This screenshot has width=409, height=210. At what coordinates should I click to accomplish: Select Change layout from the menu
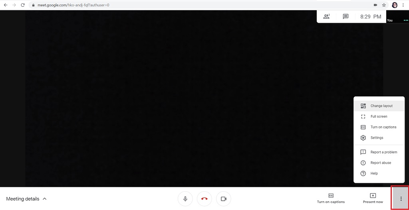[381, 106]
